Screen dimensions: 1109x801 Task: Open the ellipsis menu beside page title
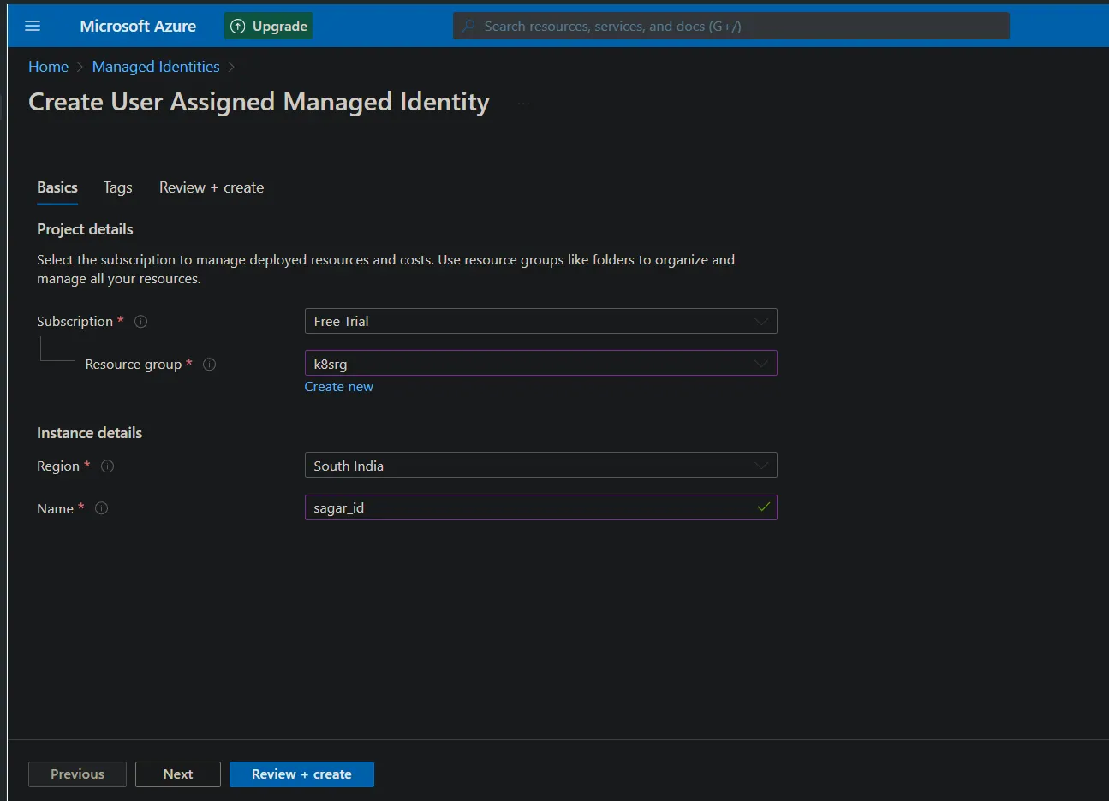[x=523, y=103]
